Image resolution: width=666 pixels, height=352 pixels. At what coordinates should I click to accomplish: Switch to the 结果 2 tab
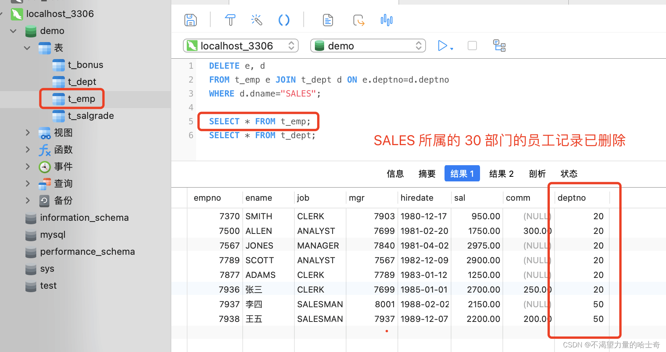point(501,174)
